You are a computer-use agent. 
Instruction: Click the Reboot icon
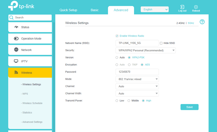(x=196, y=7)
